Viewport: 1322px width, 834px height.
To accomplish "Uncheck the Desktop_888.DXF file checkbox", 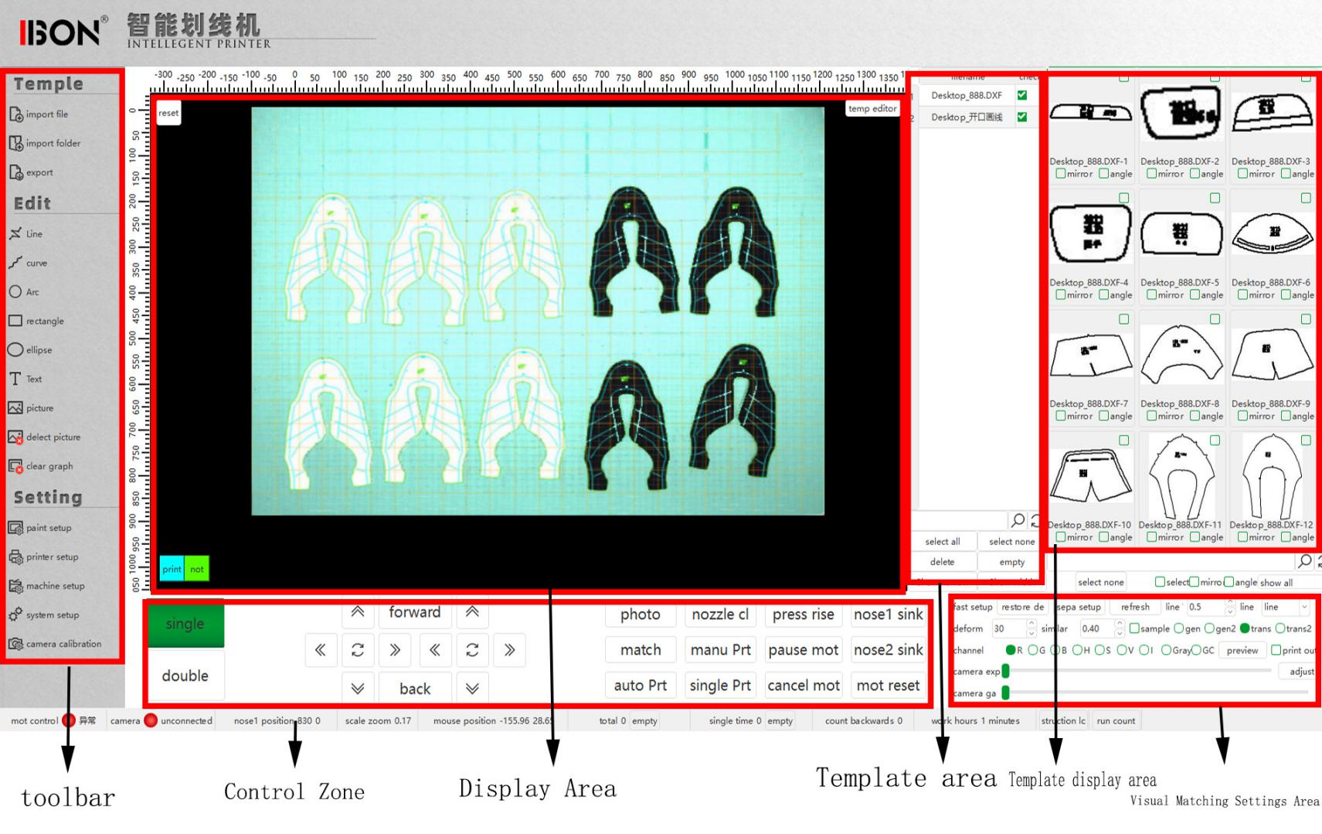I will (x=1022, y=95).
